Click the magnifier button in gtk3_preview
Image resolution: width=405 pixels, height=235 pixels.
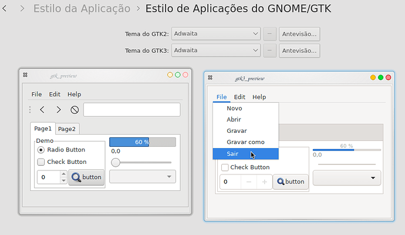tap(291, 182)
